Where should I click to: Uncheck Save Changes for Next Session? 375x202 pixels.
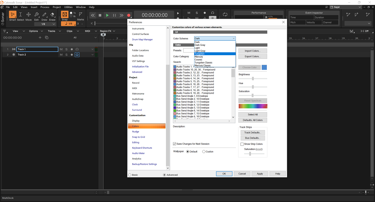tap(175, 144)
